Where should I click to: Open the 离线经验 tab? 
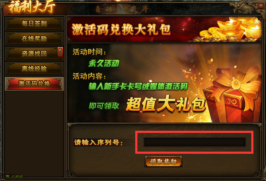tap(34, 68)
